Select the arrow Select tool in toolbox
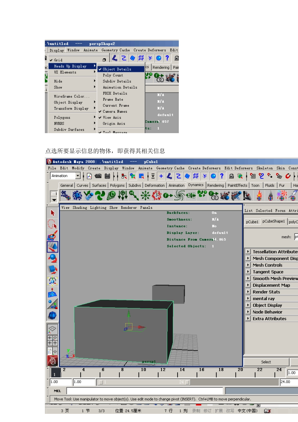Screen dimensions: 298x422 coord(52,213)
